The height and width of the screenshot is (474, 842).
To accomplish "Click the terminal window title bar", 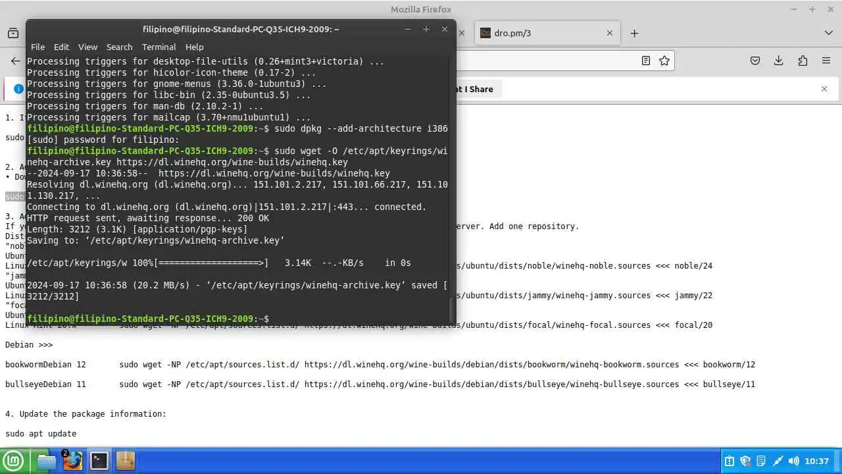I will [241, 29].
